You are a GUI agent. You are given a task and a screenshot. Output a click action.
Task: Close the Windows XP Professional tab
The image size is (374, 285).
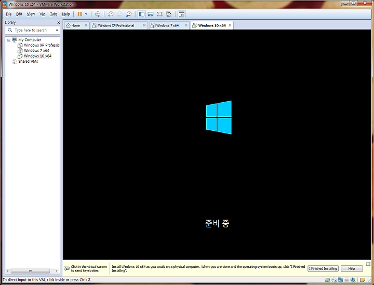(144, 25)
